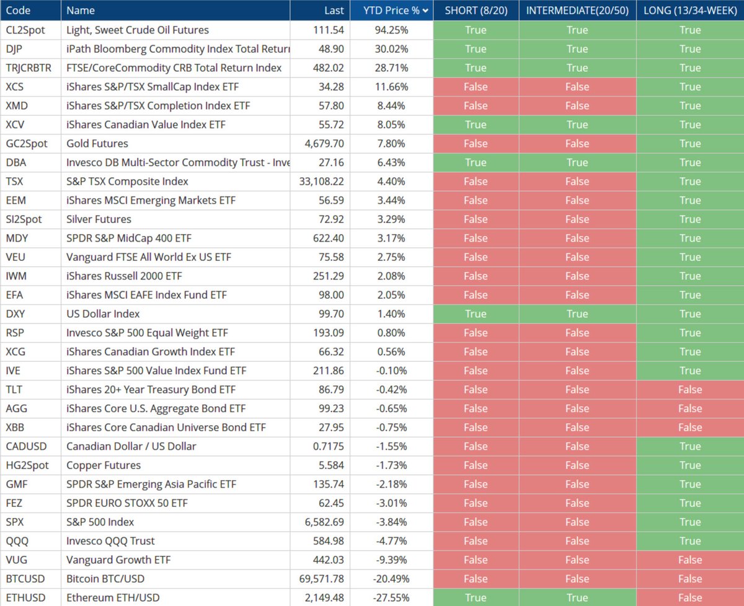
Task: Select Invesco QQQ Trust name
Action: [175, 540]
